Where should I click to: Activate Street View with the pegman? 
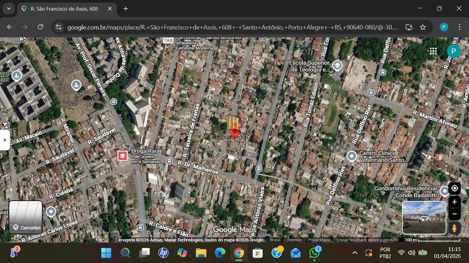[454, 228]
